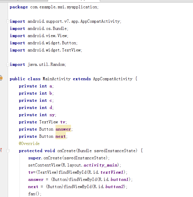Screen dimensions: 193x197
Task: Click 'Bundle' type in onCreate signature
Action: point(85,151)
